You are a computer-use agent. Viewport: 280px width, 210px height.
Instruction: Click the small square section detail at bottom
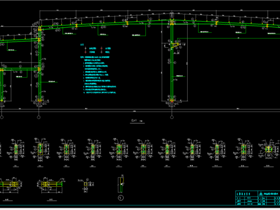[86, 184]
